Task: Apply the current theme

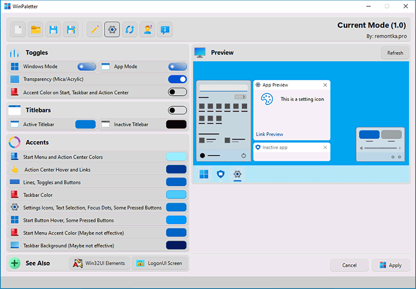Action: click(391, 265)
